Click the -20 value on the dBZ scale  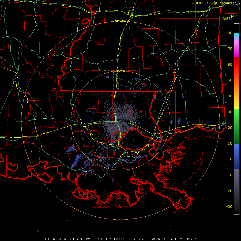(x=229, y=191)
